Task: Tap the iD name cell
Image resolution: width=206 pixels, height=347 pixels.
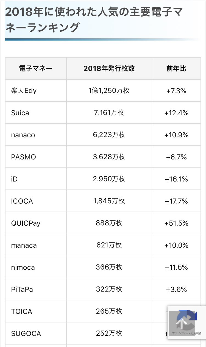Action: [x=36, y=179]
